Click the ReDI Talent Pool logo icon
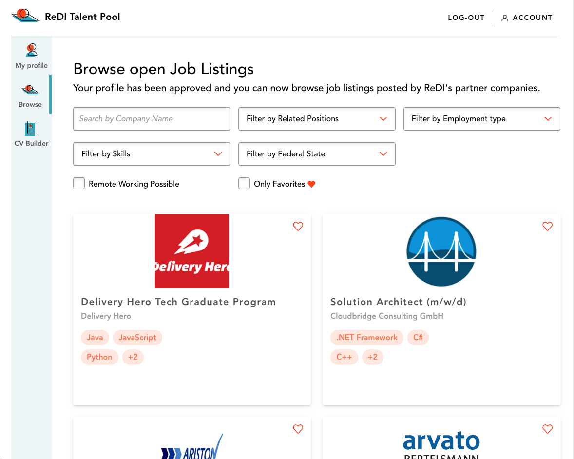Screen dimensions: 574x459 [25, 16]
